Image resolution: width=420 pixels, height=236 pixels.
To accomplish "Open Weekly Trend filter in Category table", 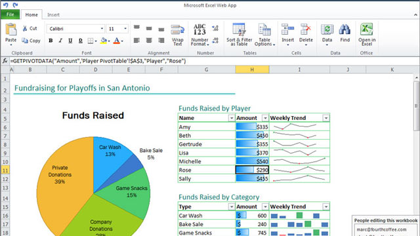I will 326,207.
